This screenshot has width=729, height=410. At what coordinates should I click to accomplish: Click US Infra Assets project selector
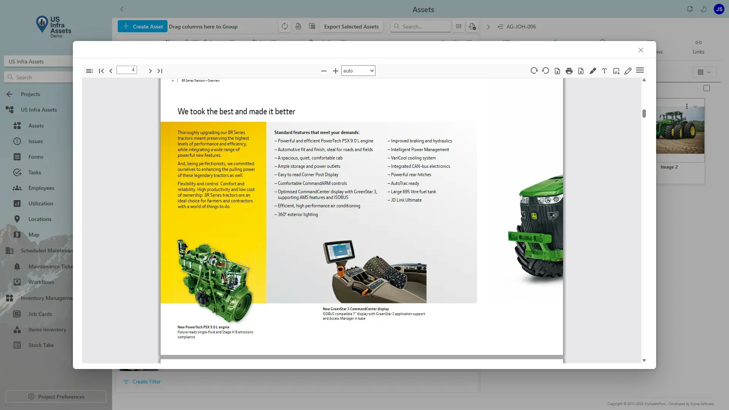[38, 61]
